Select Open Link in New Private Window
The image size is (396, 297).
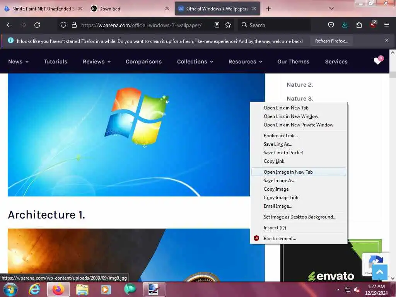pyautogui.click(x=299, y=125)
